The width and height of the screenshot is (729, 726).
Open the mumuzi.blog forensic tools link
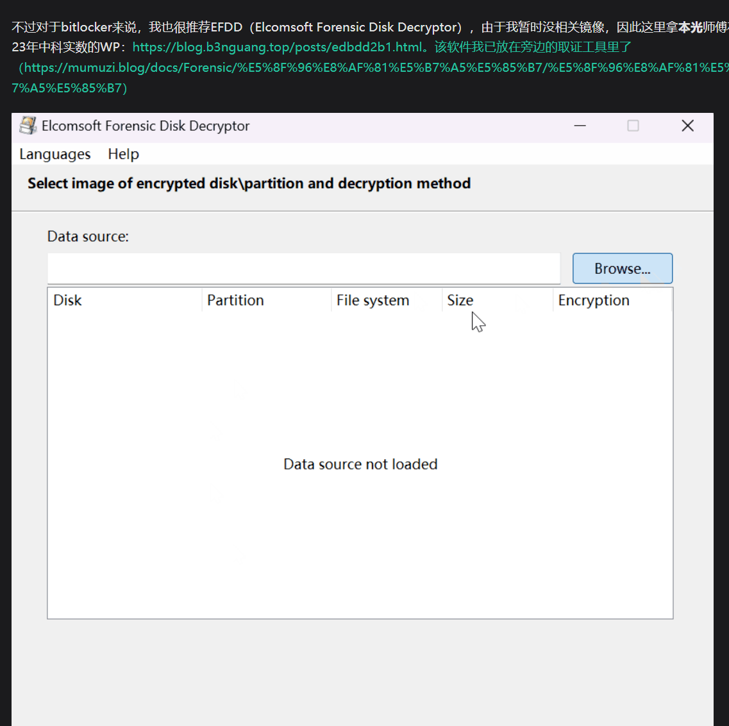[x=374, y=68]
